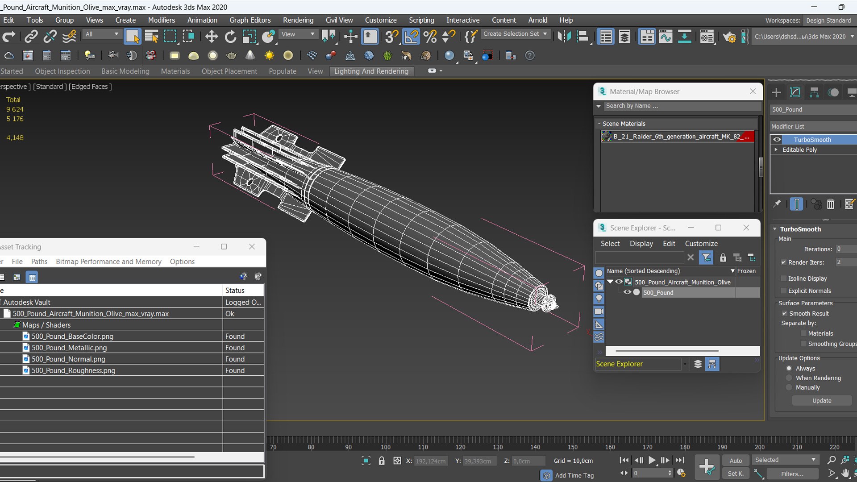
Task: Play the animation
Action: click(652, 460)
